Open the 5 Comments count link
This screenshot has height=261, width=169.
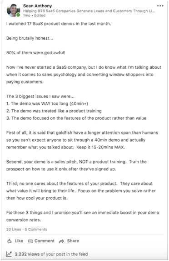click(36, 230)
